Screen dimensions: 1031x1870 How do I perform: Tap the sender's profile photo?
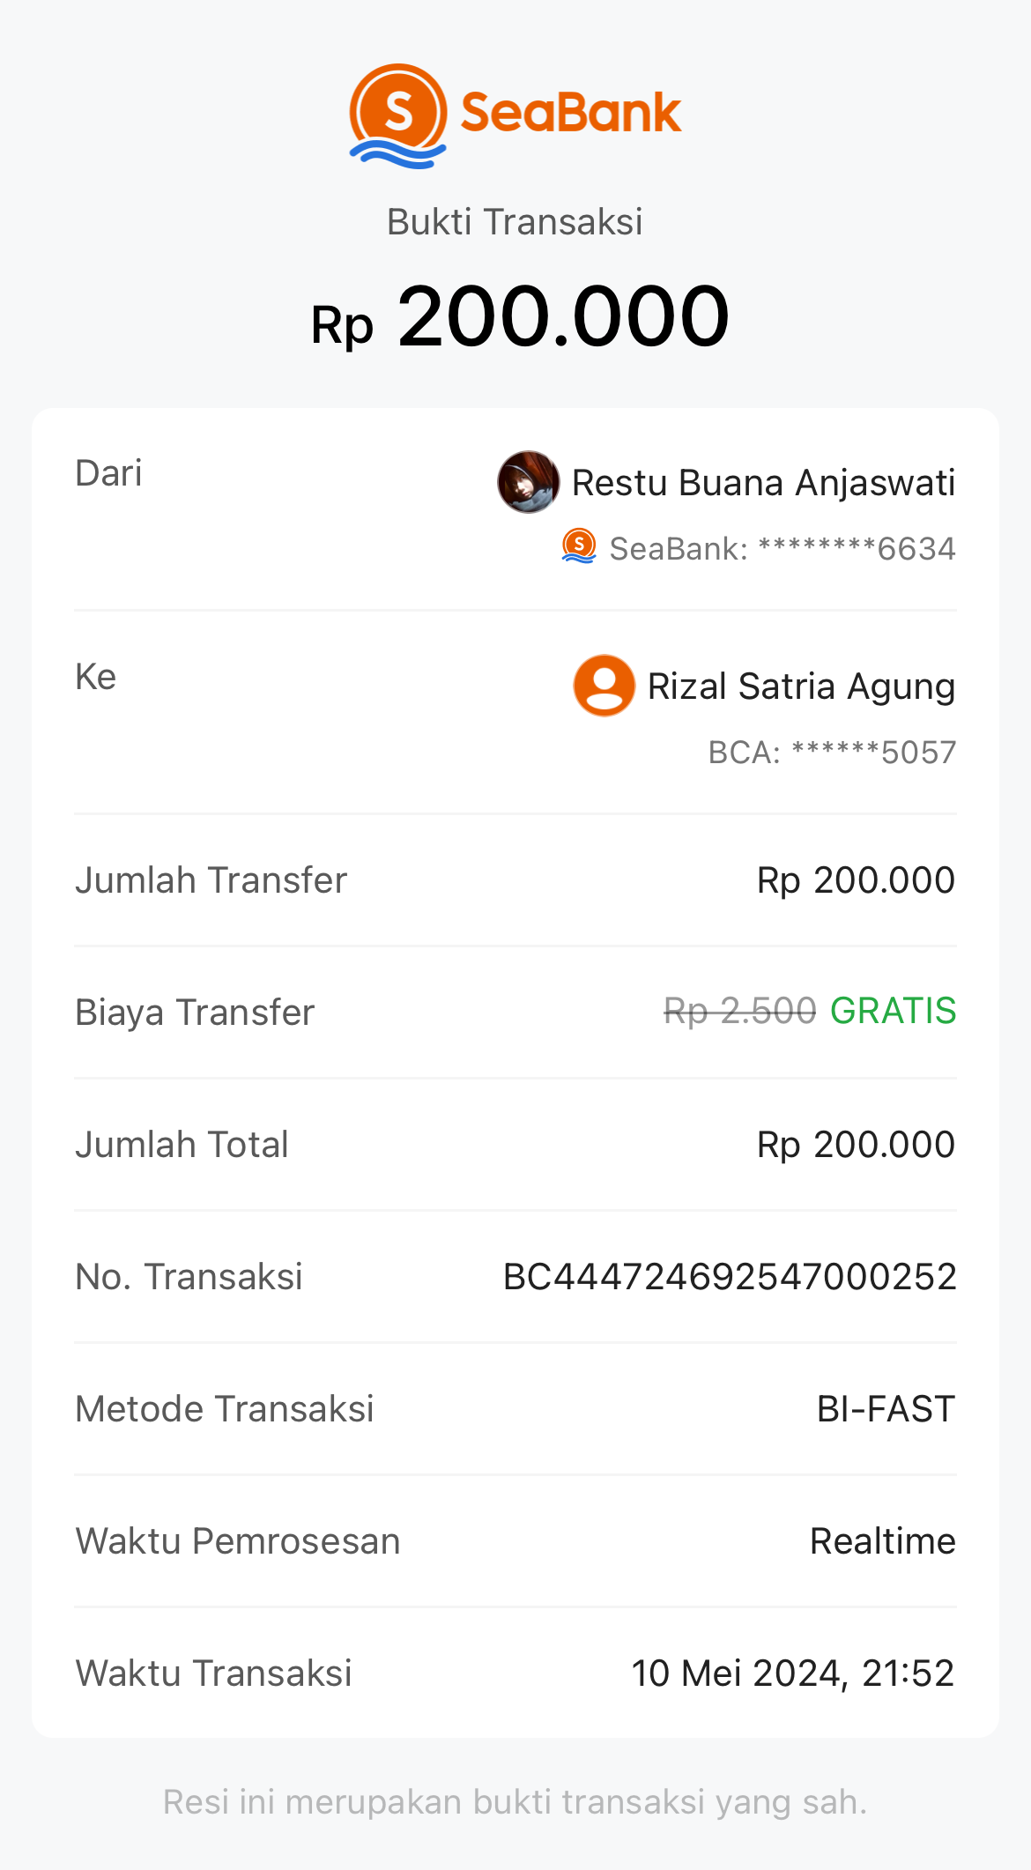click(x=528, y=482)
